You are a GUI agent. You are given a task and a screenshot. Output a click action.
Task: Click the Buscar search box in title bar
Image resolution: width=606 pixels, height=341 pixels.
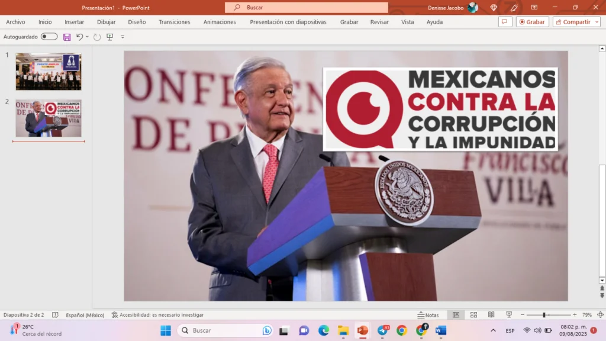tap(307, 7)
